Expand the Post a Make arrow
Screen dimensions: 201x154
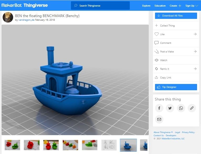coord(195,51)
